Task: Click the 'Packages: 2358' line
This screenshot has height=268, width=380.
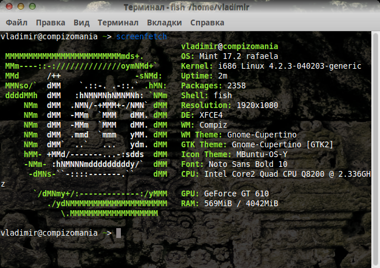Action: click(x=213, y=85)
